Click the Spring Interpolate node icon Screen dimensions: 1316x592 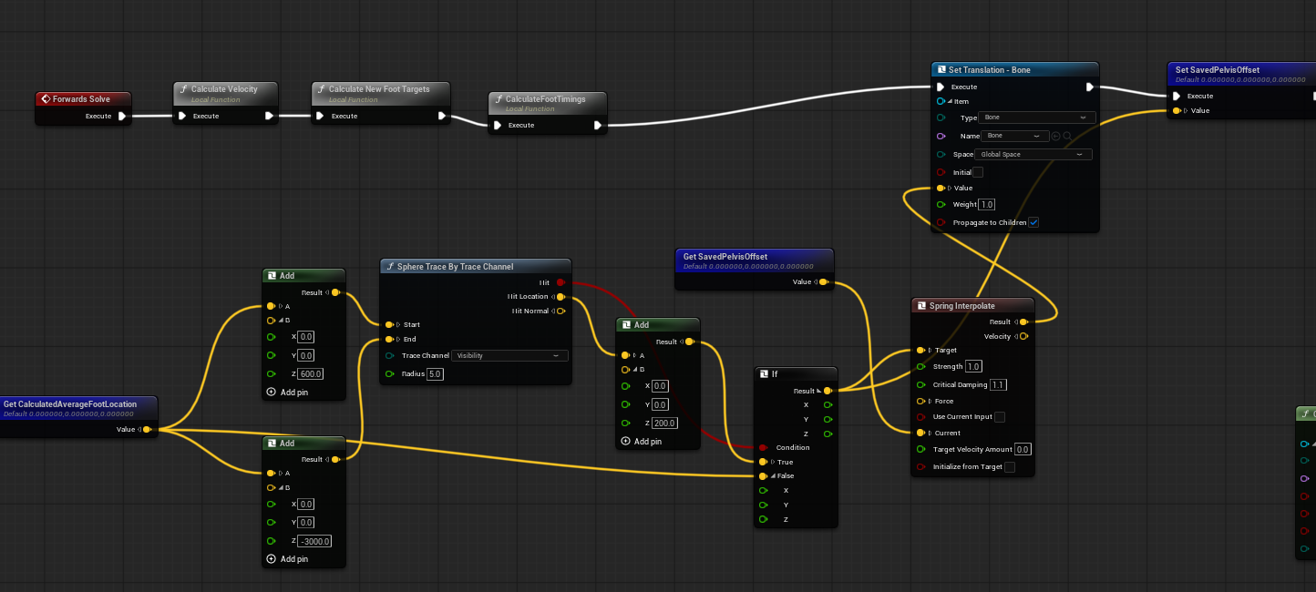point(921,306)
